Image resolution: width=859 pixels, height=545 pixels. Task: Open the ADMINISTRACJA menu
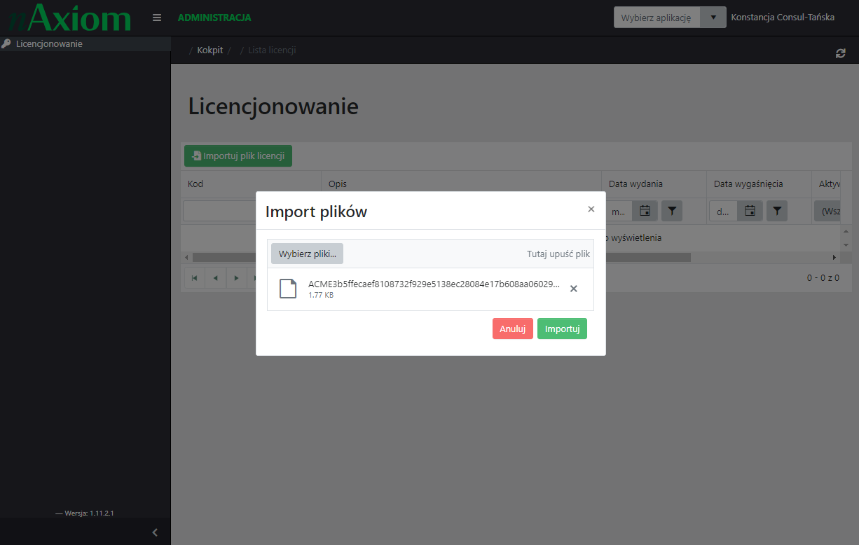click(214, 17)
